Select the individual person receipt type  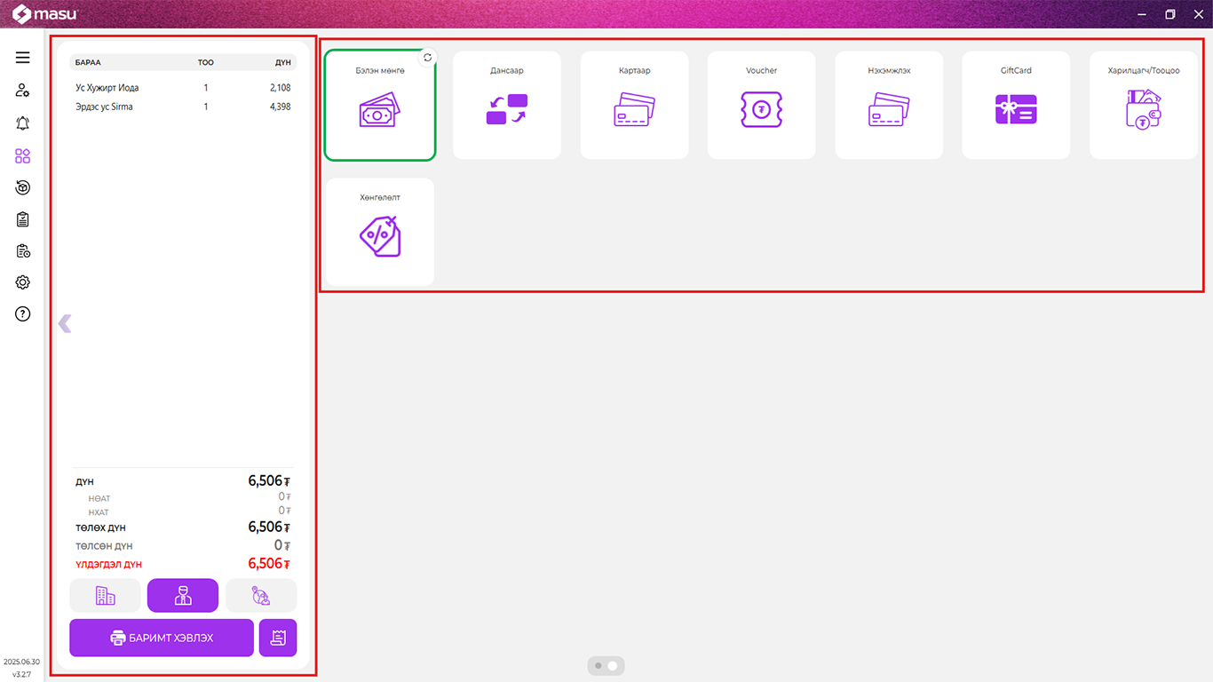[x=183, y=596]
